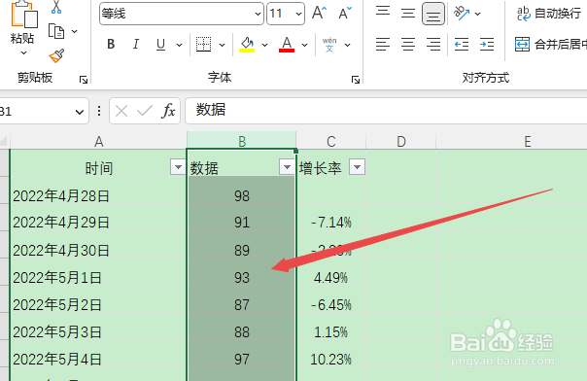Select column E header
This screenshot has height=381, width=587.
point(527,142)
